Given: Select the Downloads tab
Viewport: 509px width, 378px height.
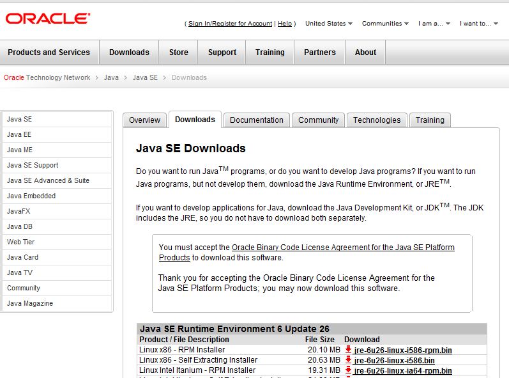Looking at the screenshot, I should tap(195, 120).
